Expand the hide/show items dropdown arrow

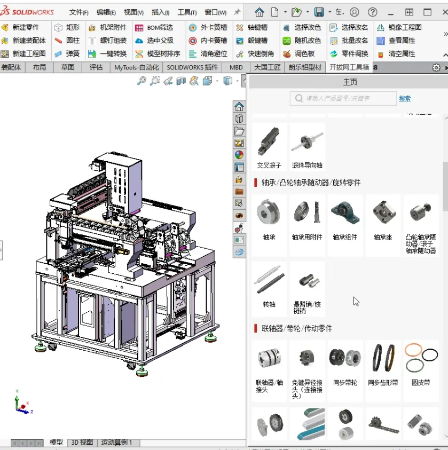pos(237,81)
